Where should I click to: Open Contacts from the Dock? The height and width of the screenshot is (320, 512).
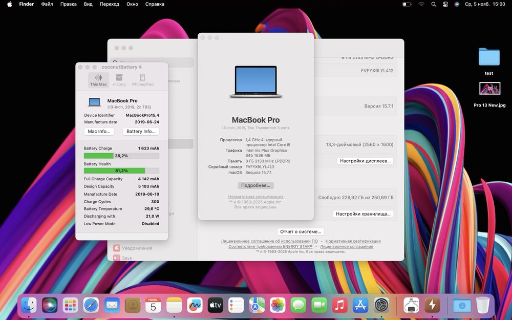click(x=133, y=305)
